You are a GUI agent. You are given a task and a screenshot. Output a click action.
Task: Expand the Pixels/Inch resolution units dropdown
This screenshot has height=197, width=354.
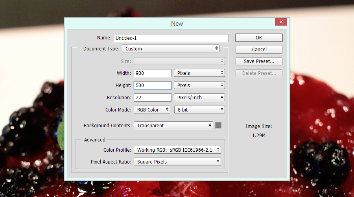(x=199, y=98)
